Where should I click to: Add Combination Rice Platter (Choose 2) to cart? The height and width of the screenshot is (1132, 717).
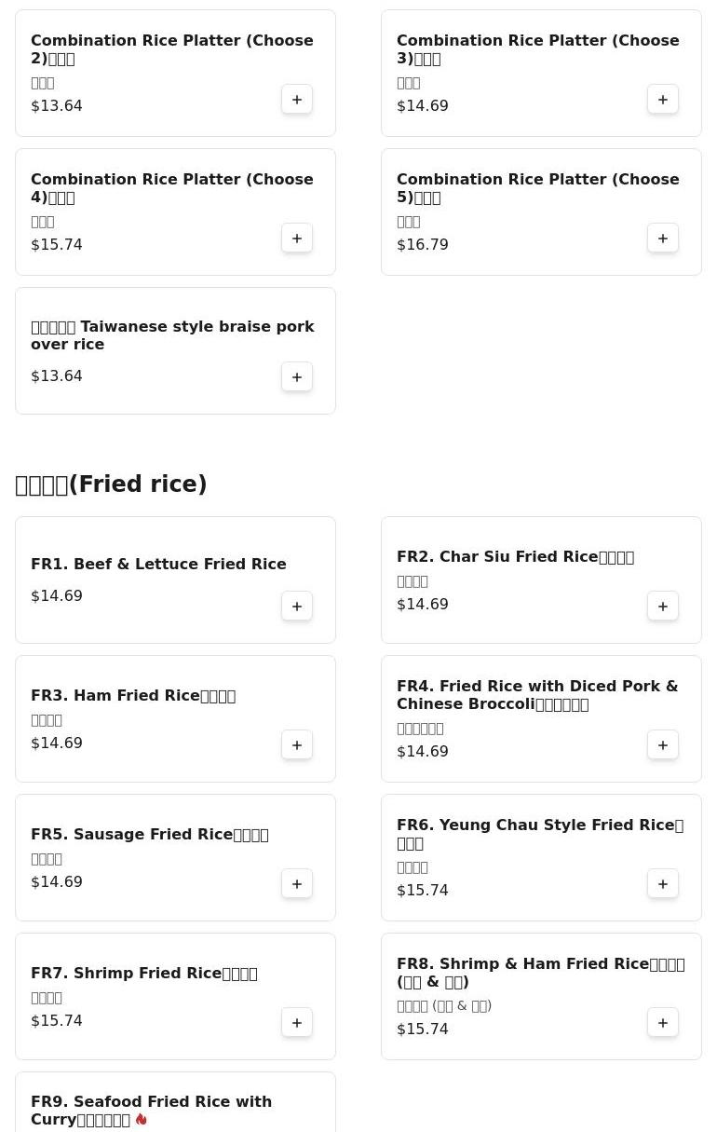pyautogui.click(x=297, y=100)
